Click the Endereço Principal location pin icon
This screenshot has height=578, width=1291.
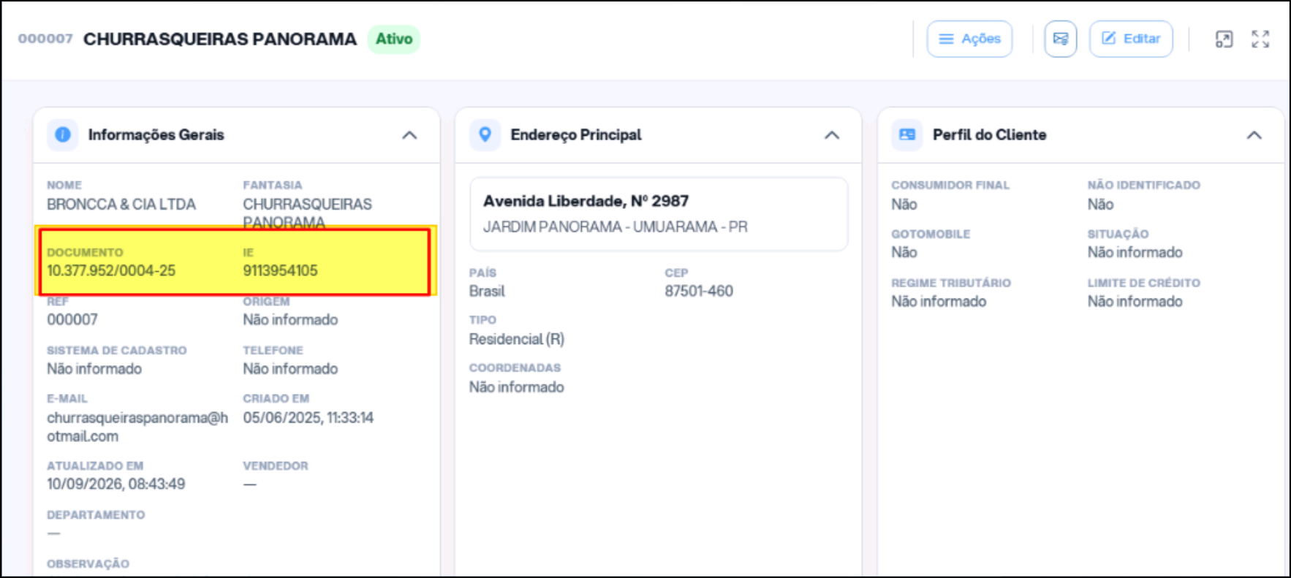[485, 134]
